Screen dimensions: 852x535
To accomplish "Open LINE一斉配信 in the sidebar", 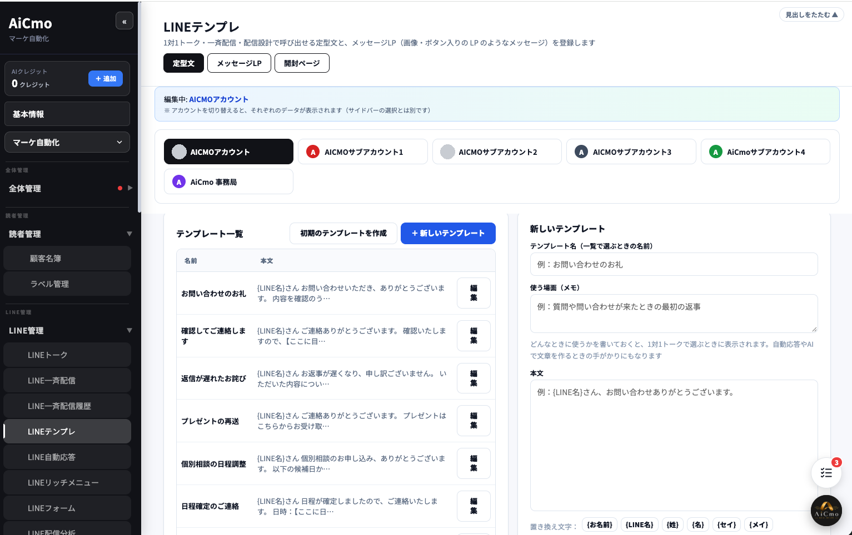I will pyautogui.click(x=67, y=381).
